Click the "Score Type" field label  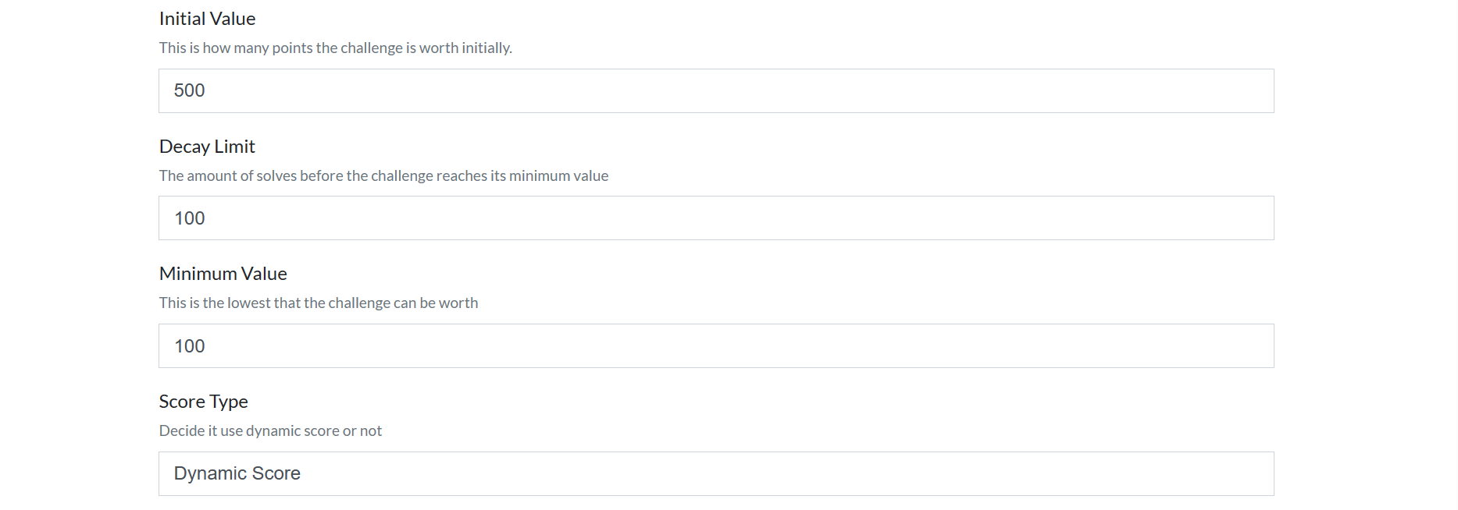pyautogui.click(x=203, y=402)
